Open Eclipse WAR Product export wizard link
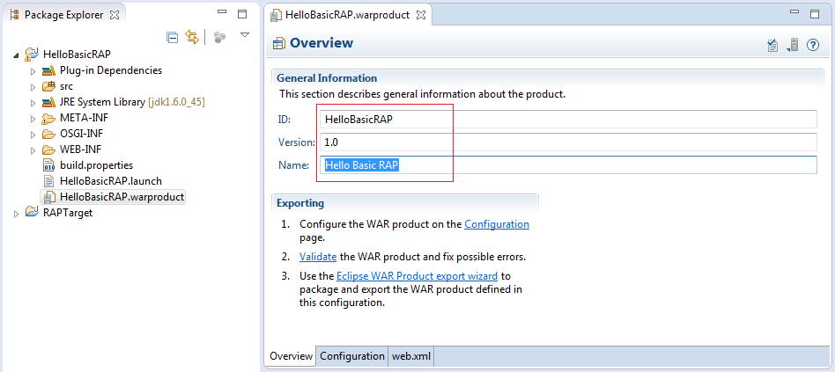The width and height of the screenshot is (835, 372). 417,276
